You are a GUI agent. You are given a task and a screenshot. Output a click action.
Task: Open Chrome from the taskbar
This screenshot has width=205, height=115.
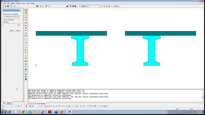pos(23,112)
